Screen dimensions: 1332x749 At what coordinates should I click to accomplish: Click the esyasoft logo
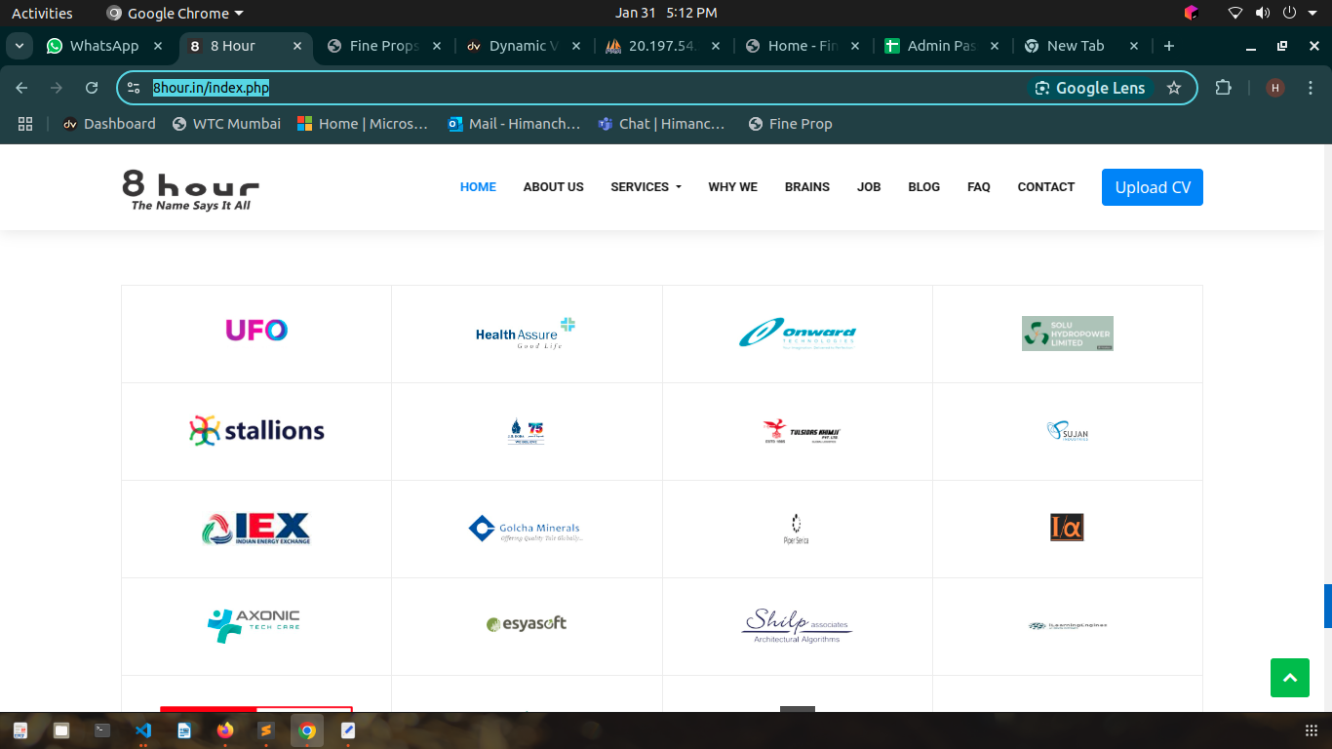coord(527,624)
